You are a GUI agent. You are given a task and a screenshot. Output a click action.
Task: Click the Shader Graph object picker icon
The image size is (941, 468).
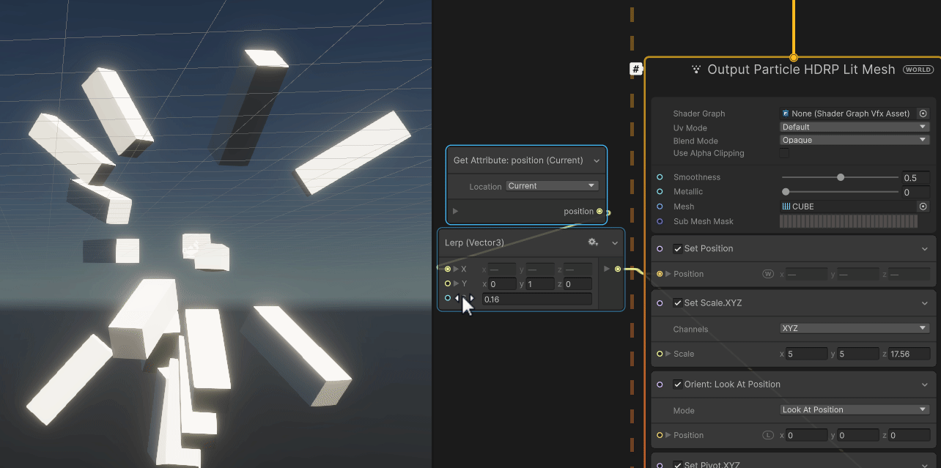[x=923, y=114]
